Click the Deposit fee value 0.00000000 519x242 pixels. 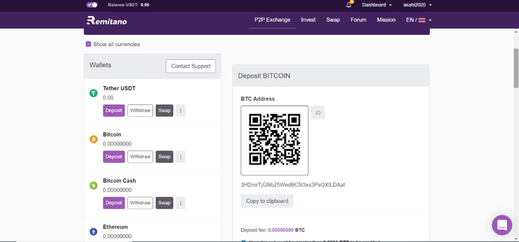[x=281, y=230]
